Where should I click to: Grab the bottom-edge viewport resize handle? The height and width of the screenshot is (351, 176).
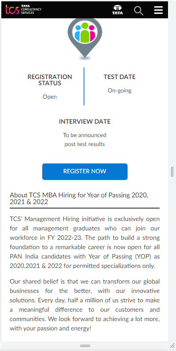tap(85, 346)
